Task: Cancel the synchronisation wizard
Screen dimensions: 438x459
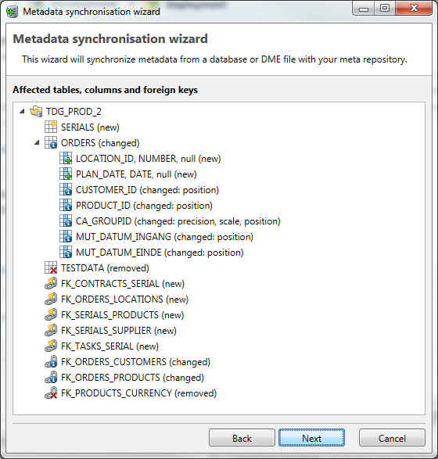Action: pyautogui.click(x=392, y=438)
